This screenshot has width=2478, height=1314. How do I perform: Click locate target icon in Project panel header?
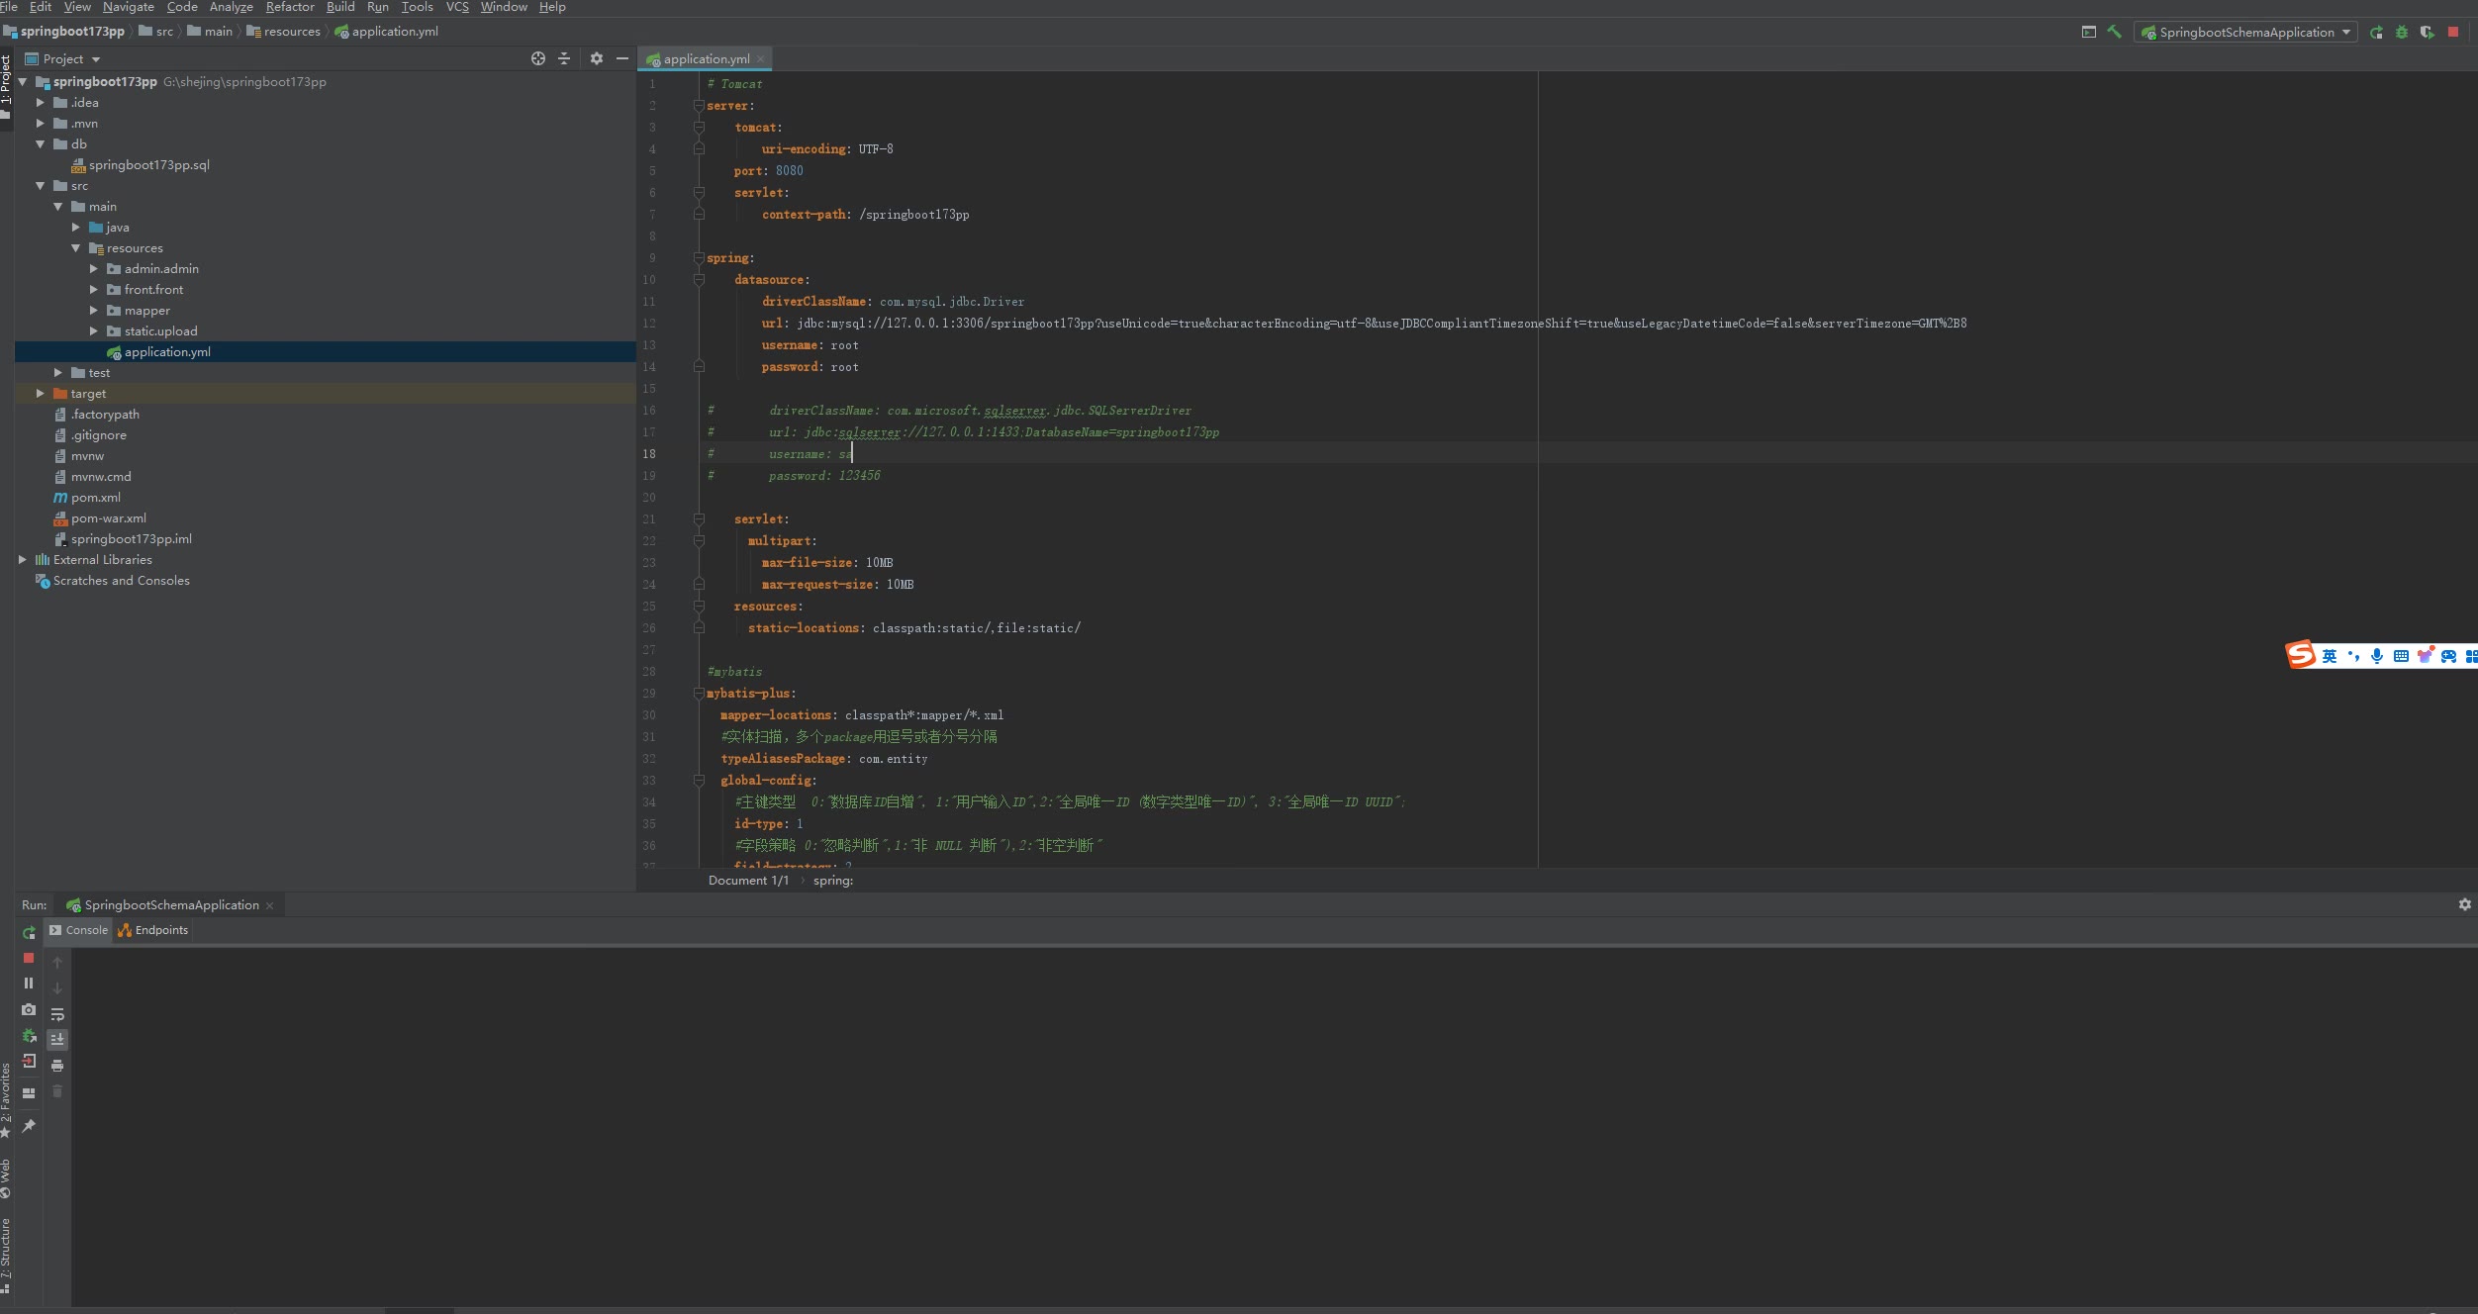[537, 58]
